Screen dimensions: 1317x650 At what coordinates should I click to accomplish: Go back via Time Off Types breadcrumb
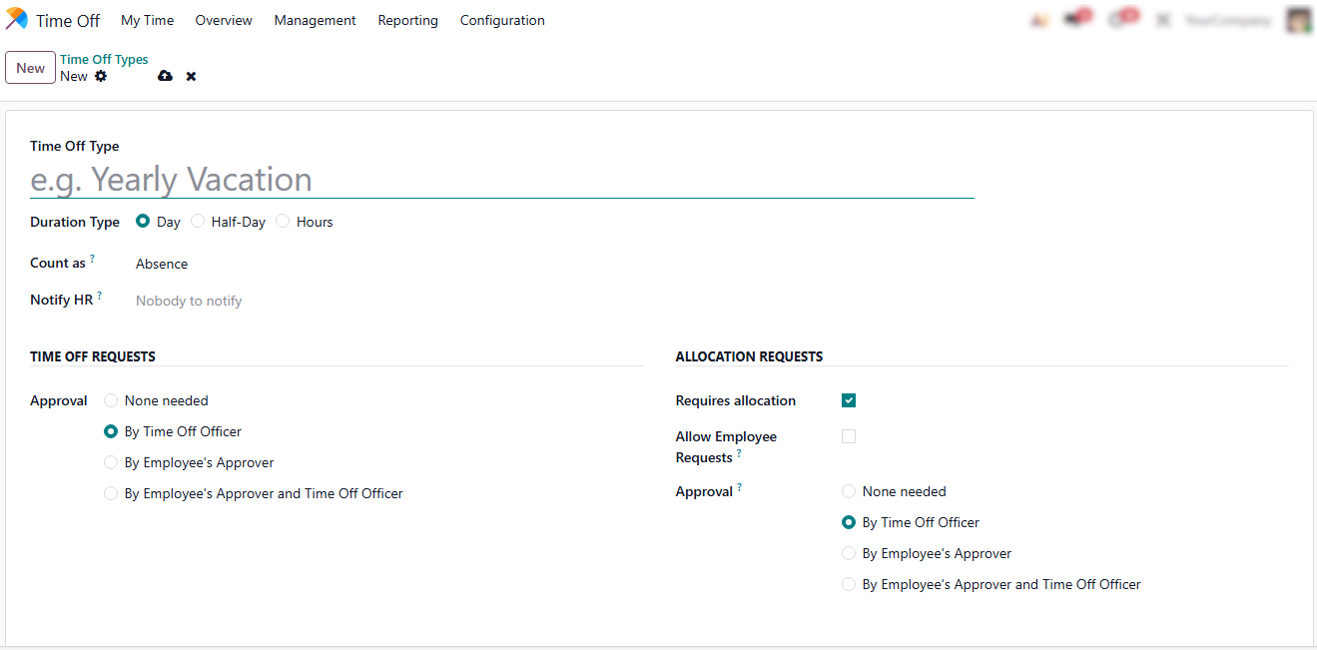104,60
